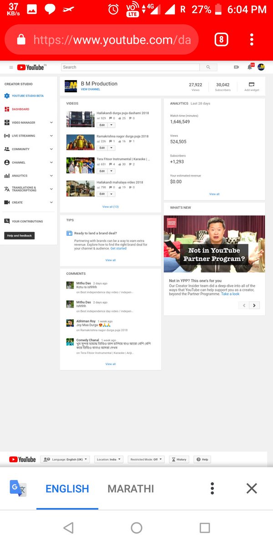Open the Language English (UK) dropdown

[x=65, y=460]
